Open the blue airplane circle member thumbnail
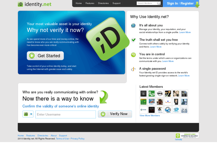217x162 pixels. (168, 110)
